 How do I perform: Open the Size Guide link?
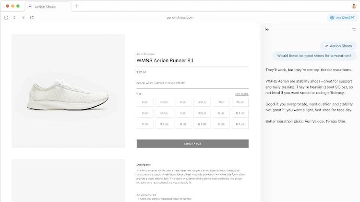pyautogui.click(x=241, y=94)
